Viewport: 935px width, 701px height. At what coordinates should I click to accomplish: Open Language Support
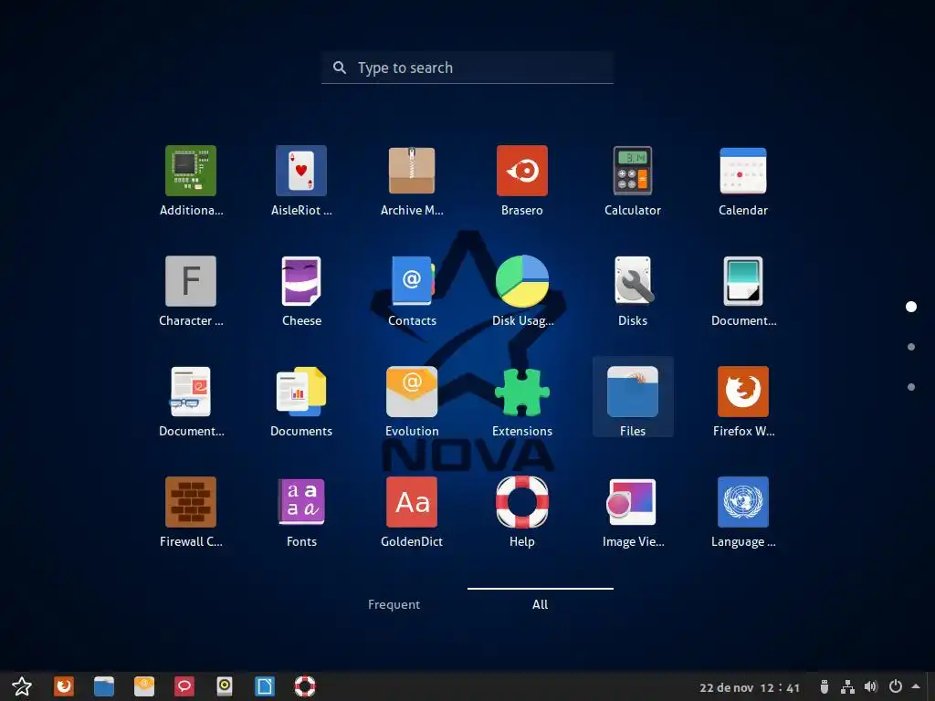[743, 512]
